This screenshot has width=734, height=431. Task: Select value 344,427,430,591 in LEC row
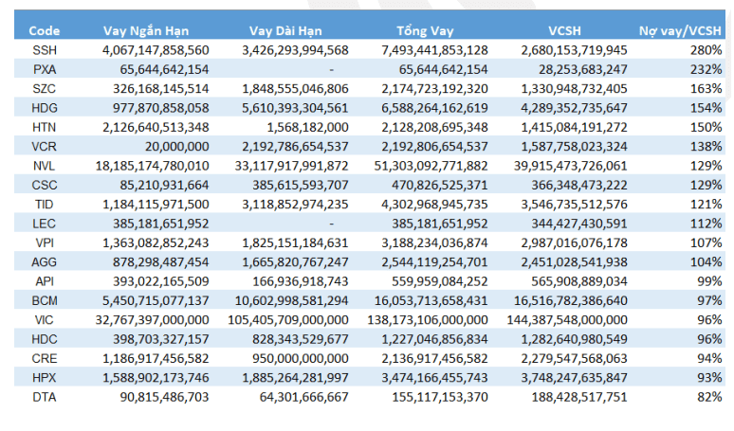click(579, 224)
